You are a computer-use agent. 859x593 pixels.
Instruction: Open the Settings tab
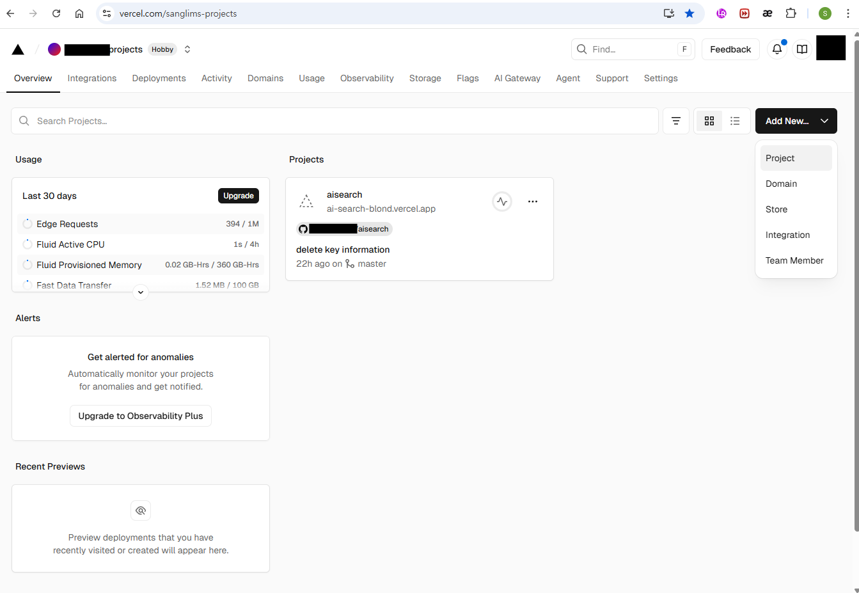click(661, 78)
